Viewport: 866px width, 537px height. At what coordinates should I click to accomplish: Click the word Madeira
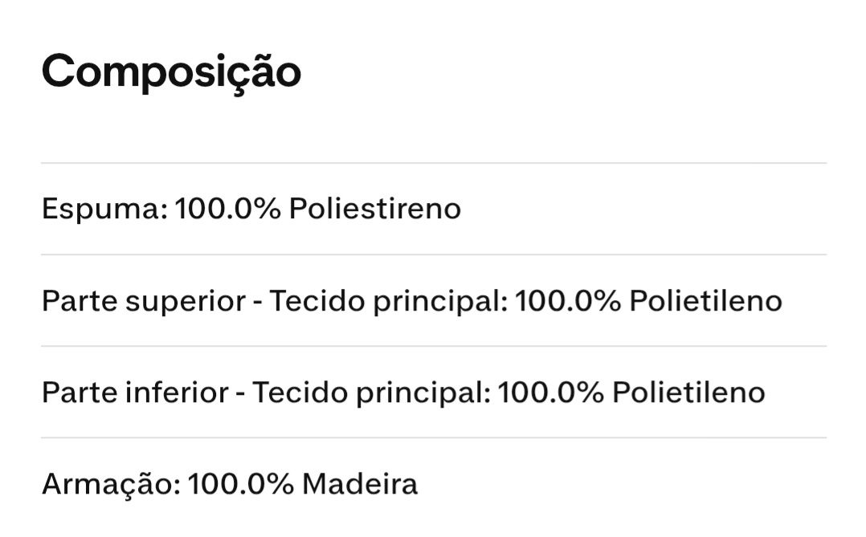pyautogui.click(x=360, y=484)
